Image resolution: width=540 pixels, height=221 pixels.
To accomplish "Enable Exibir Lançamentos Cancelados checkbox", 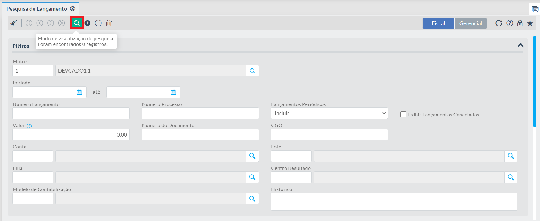I will click(403, 115).
